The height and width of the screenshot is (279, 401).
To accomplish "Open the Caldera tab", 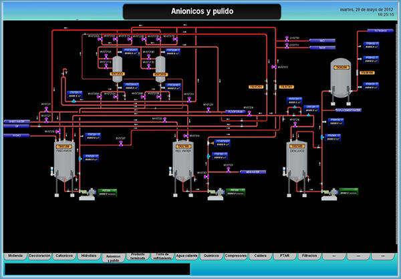I will point(261,256).
